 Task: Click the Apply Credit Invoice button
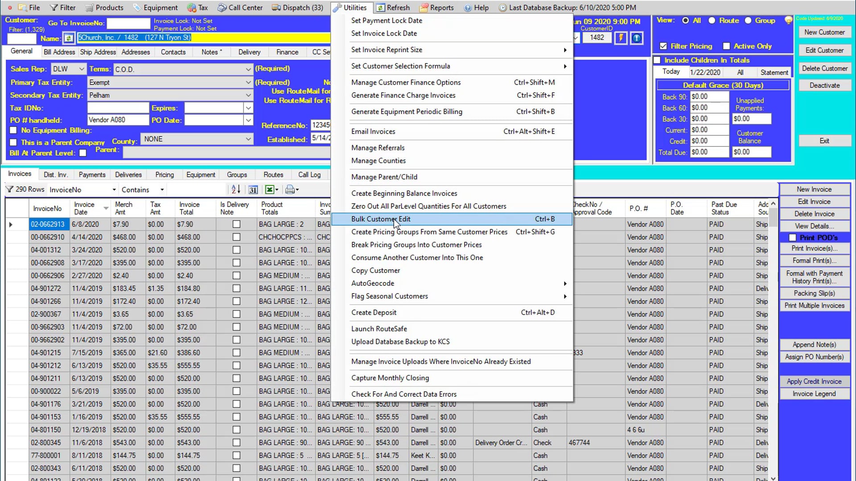(x=814, y=381)
